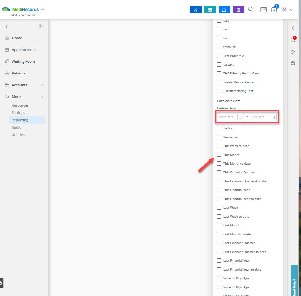
Task: Open the chat notifications icon with red badge
Action: click(293, 40)
